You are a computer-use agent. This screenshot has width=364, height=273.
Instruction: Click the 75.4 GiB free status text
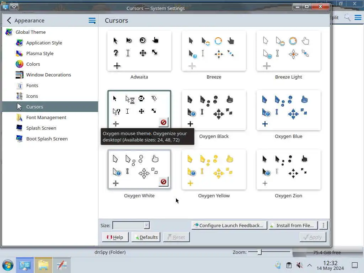(x=327, y=252)
